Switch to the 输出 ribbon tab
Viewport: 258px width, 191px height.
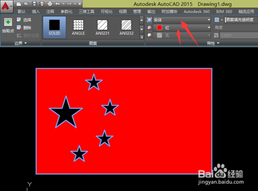tap(151, 11)
